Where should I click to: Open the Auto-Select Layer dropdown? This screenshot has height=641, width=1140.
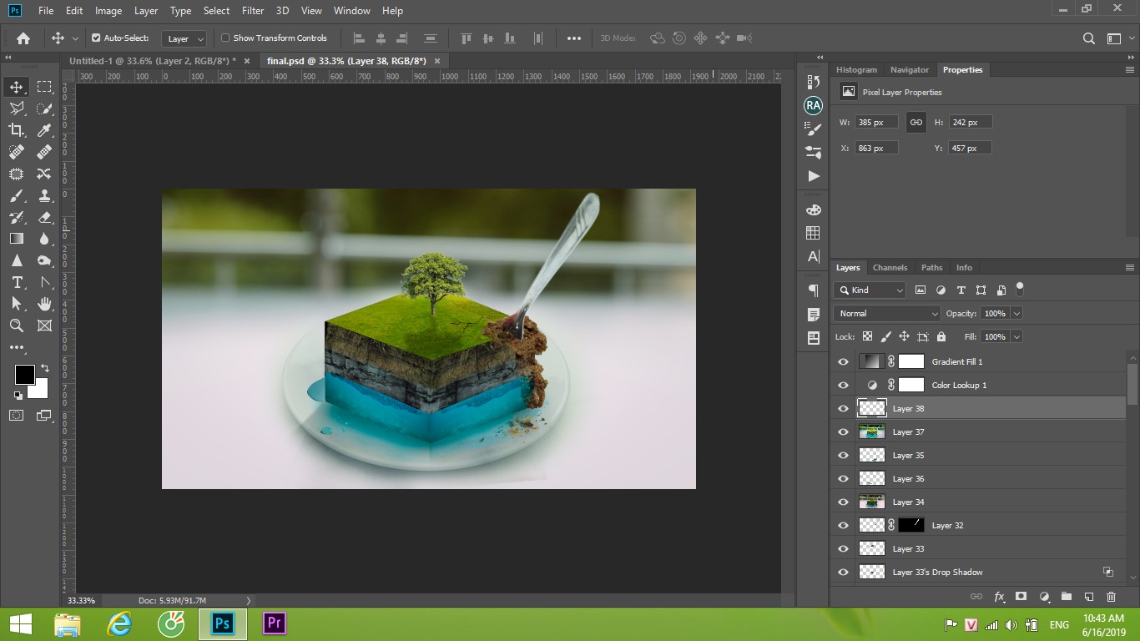[x=184, y=38]
